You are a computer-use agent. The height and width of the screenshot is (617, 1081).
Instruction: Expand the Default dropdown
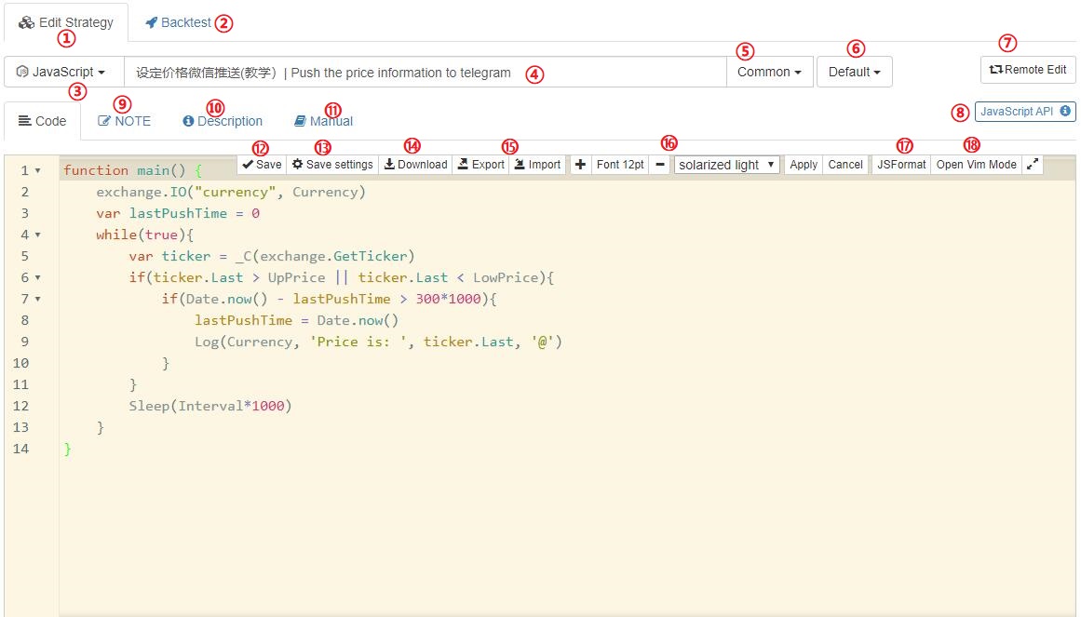point(854,72)
